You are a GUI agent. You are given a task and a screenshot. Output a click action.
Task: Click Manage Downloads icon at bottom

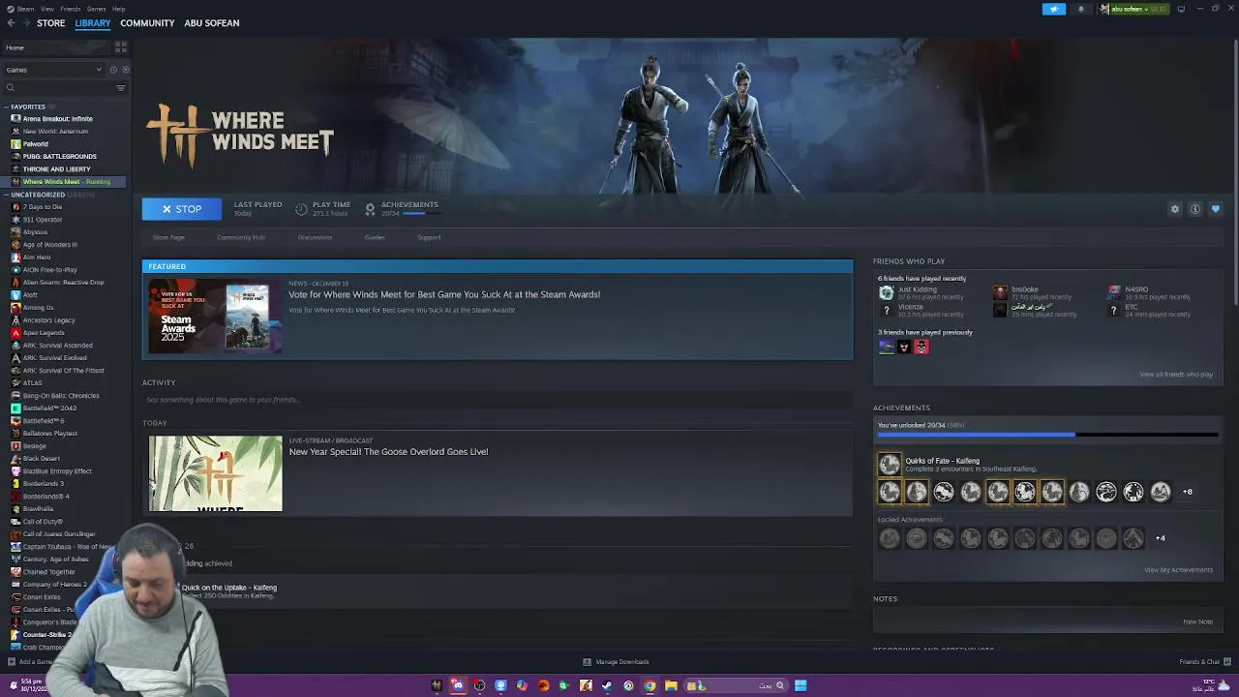pos(587,662)
